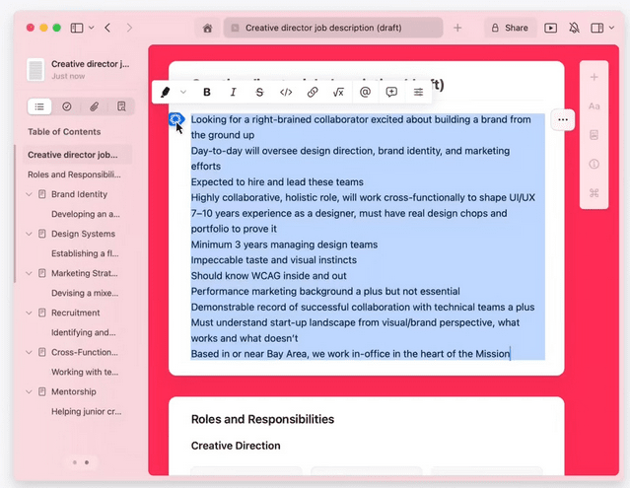Screen dimensions: 630x488
Task: Switch to the attachments sidebar tab
Action: [x=94, y=105]
